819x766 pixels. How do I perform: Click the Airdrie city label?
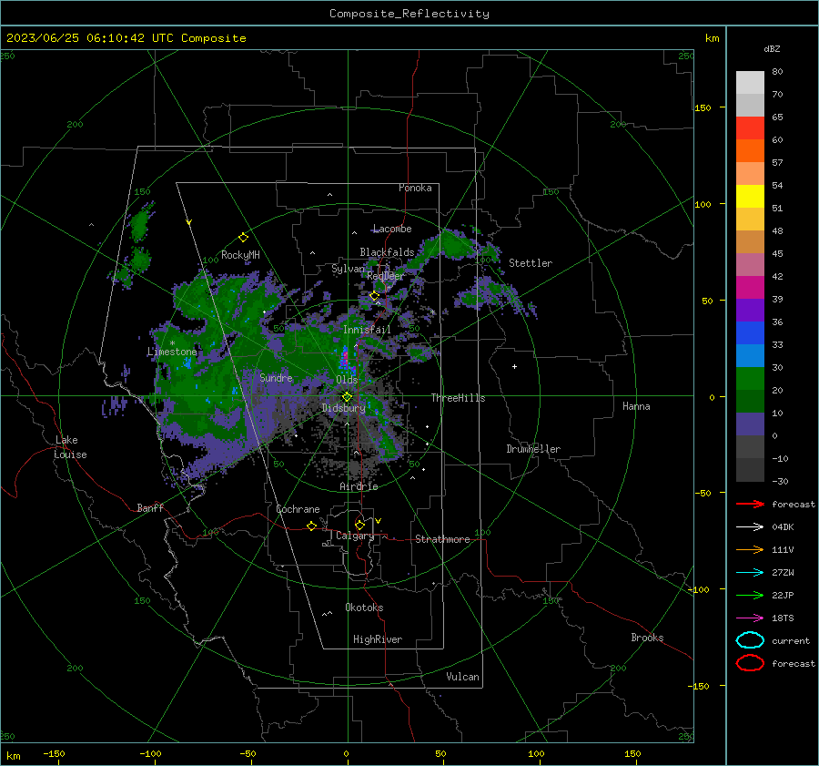(x=359, y=486)
